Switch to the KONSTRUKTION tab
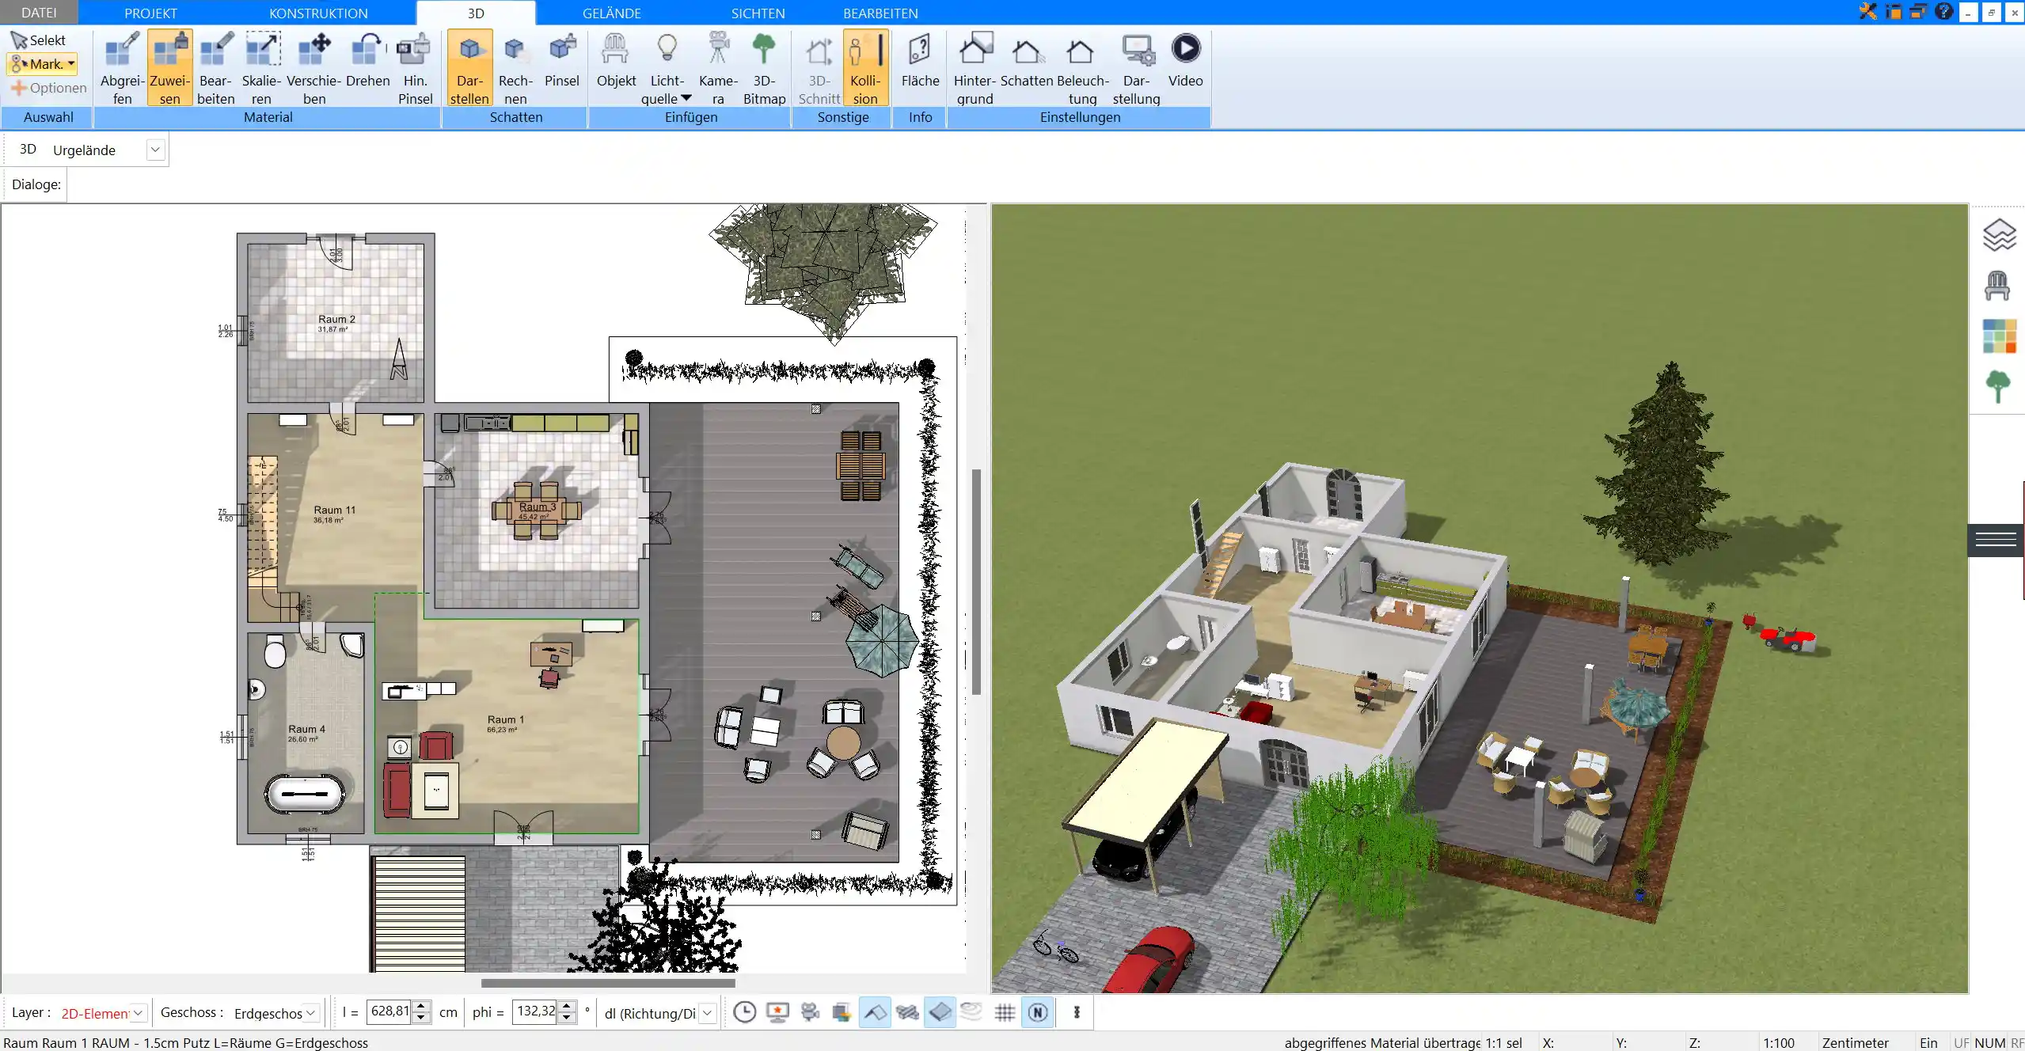Screen dimensions: 2025x1051 pos(318,13)
